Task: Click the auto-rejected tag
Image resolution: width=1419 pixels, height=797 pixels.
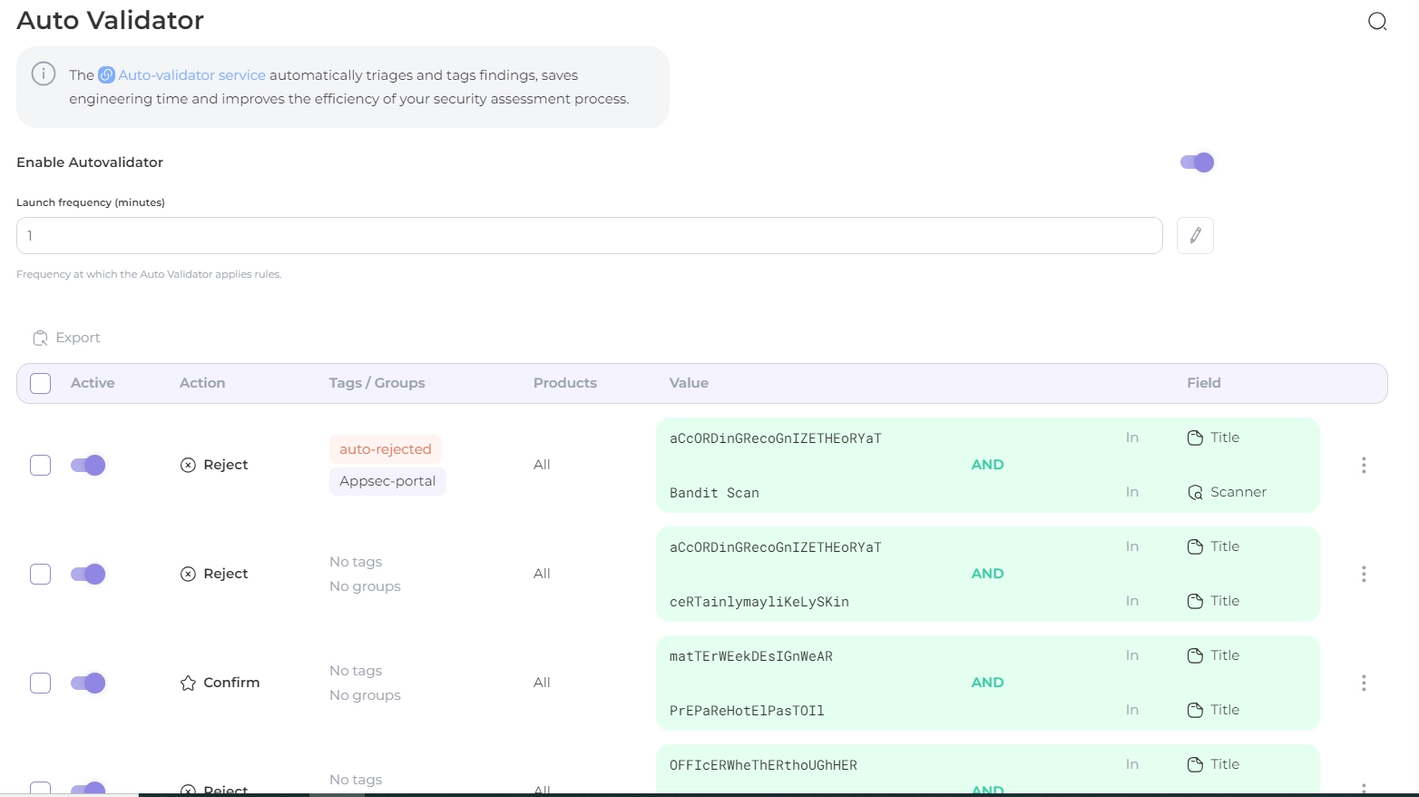Action: coord(385,449)
